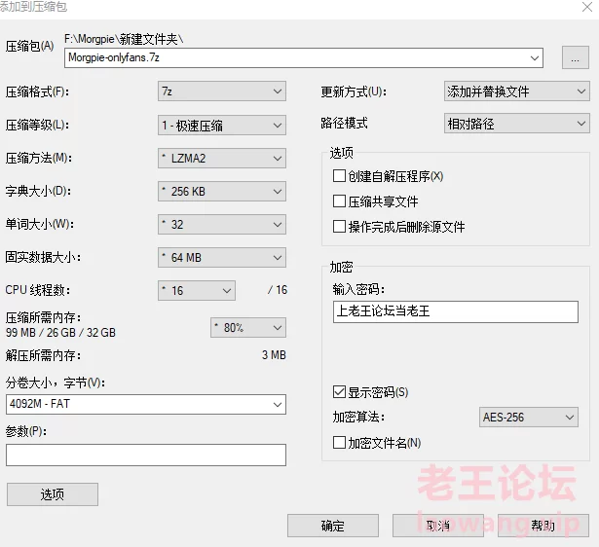Click the 选项 button
Screen dimensions: 599x547
coord(53,494)
